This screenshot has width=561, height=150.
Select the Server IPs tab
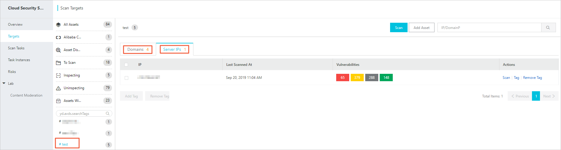174,50
